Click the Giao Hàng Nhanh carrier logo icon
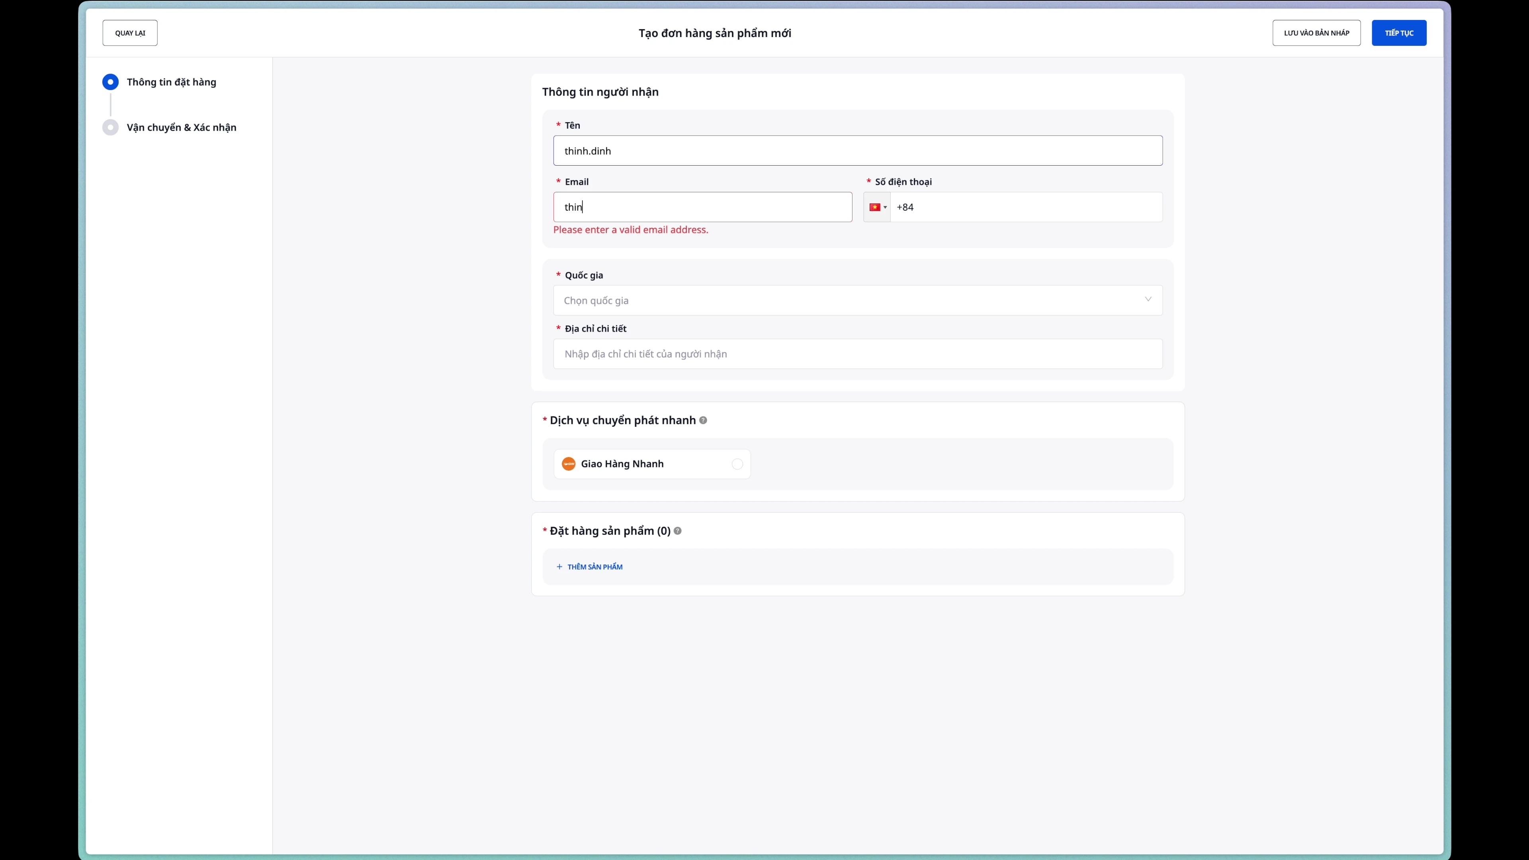1529x860 pixels. pyautogui.click(x=568, y=463)
